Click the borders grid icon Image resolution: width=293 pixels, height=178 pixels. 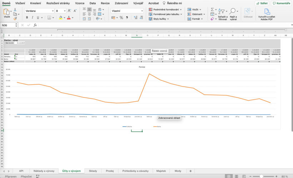tap(49, 17)
